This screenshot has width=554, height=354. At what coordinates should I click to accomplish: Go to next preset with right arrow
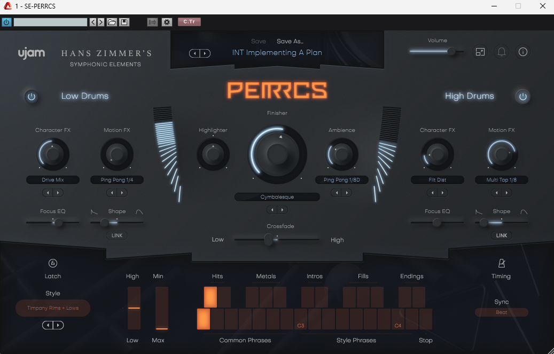(x=205, y=53)
